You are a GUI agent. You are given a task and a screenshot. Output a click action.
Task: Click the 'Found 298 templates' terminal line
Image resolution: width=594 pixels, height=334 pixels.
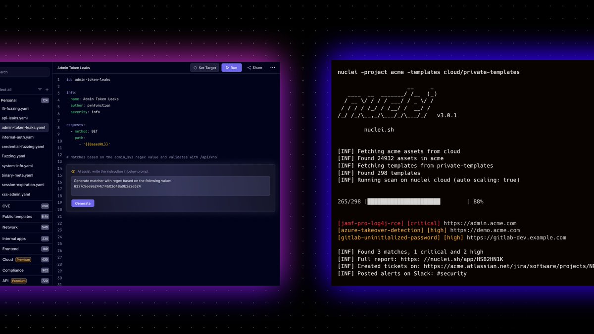pyautogui.click(x=379, y=173)
